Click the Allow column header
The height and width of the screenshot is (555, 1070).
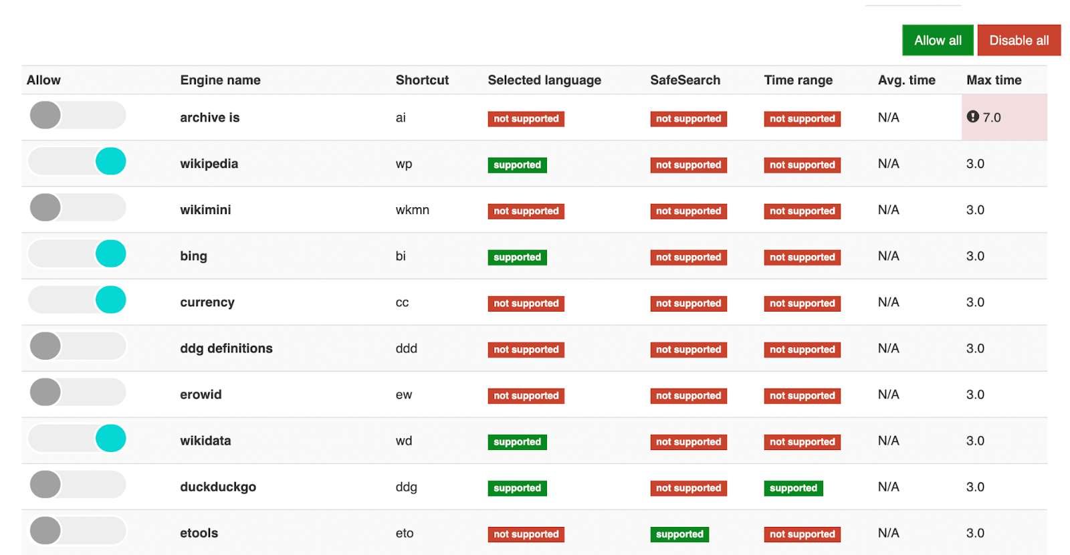[43, 80]
